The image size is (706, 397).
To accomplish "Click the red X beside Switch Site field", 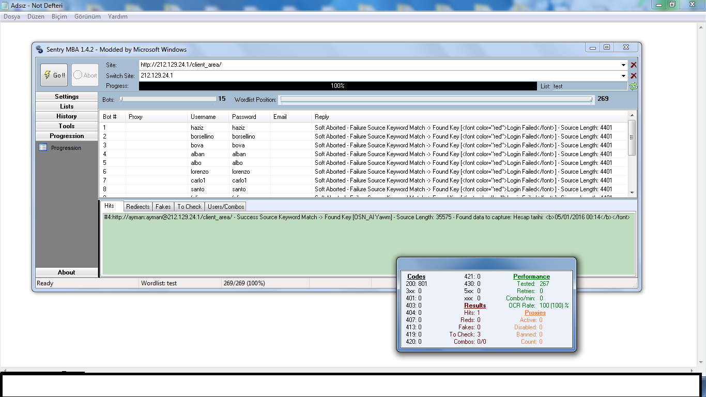I will coord(634,75).
